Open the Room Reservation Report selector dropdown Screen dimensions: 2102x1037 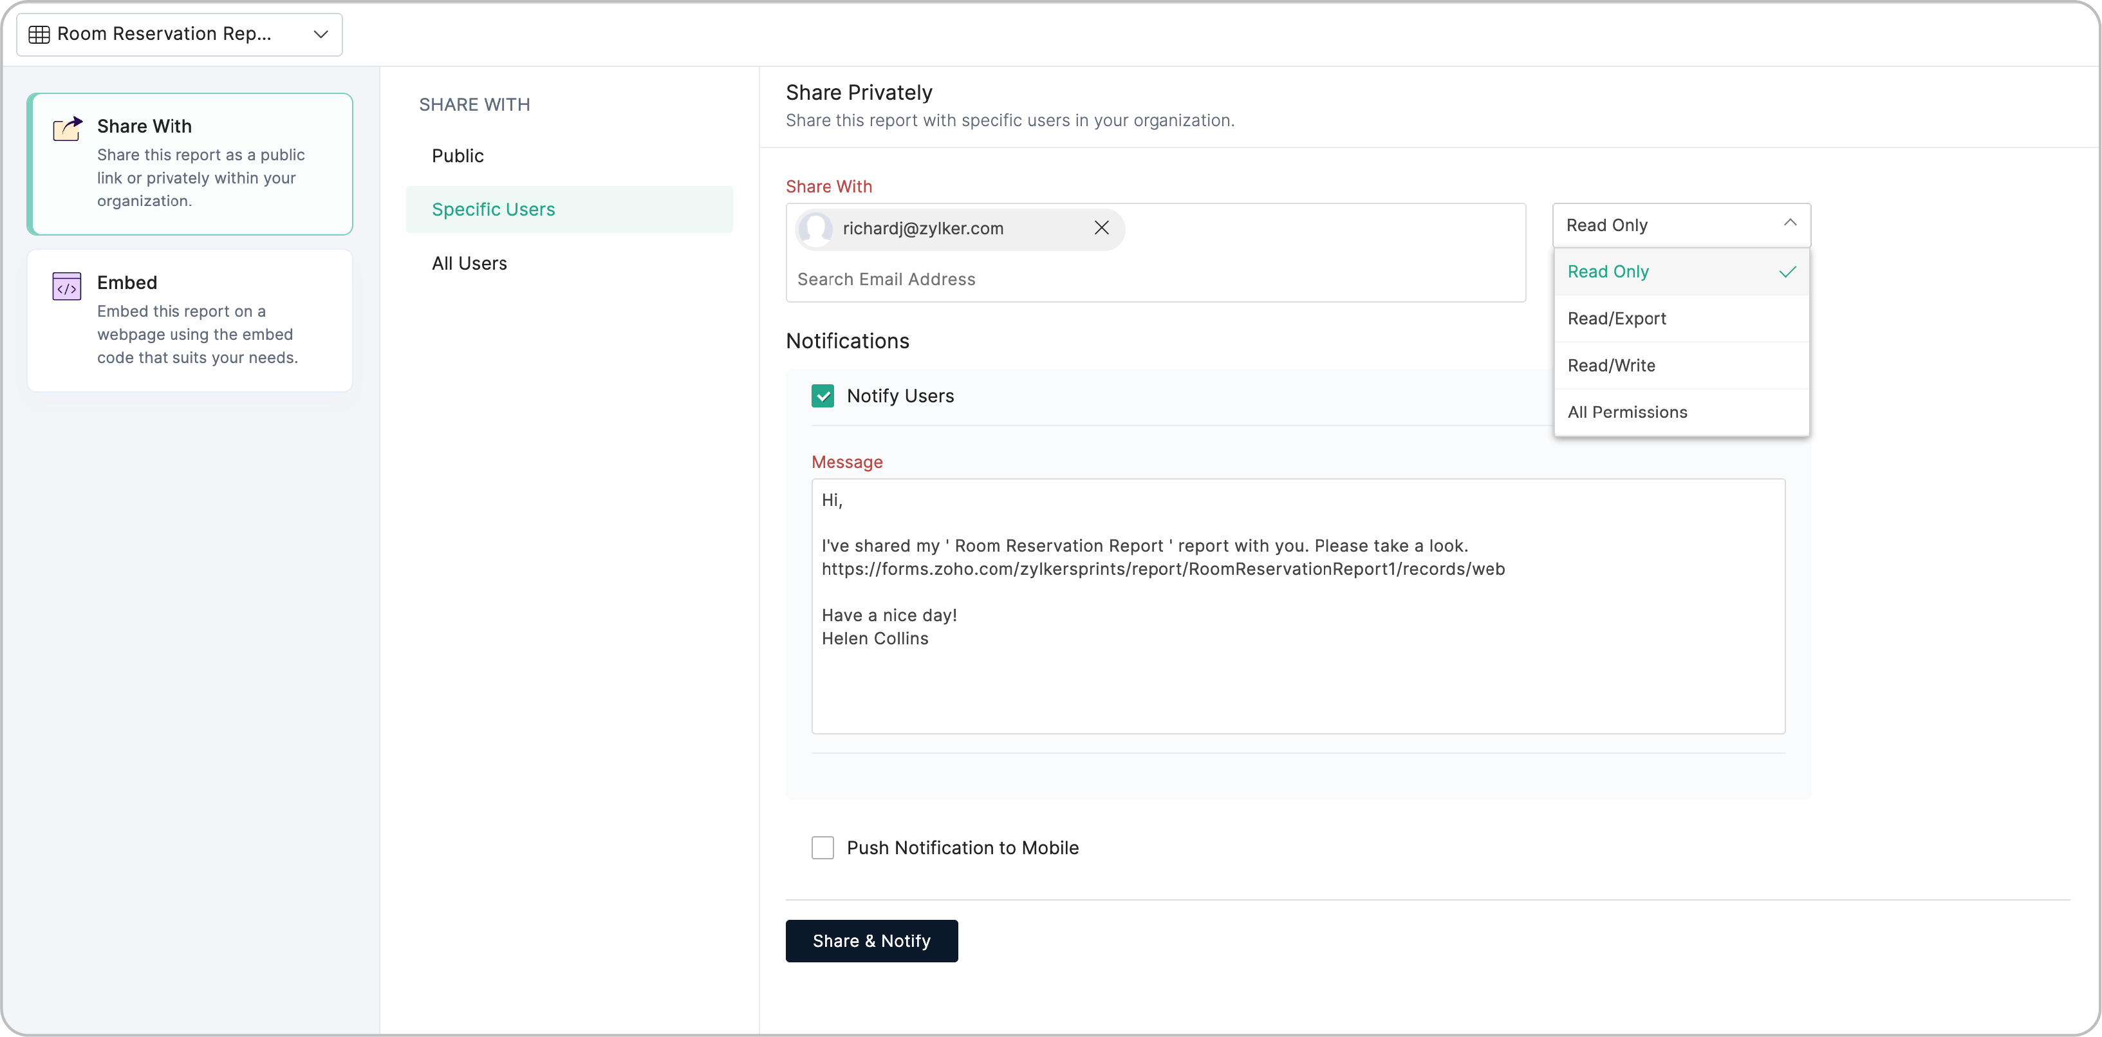[x=321, y=34]
